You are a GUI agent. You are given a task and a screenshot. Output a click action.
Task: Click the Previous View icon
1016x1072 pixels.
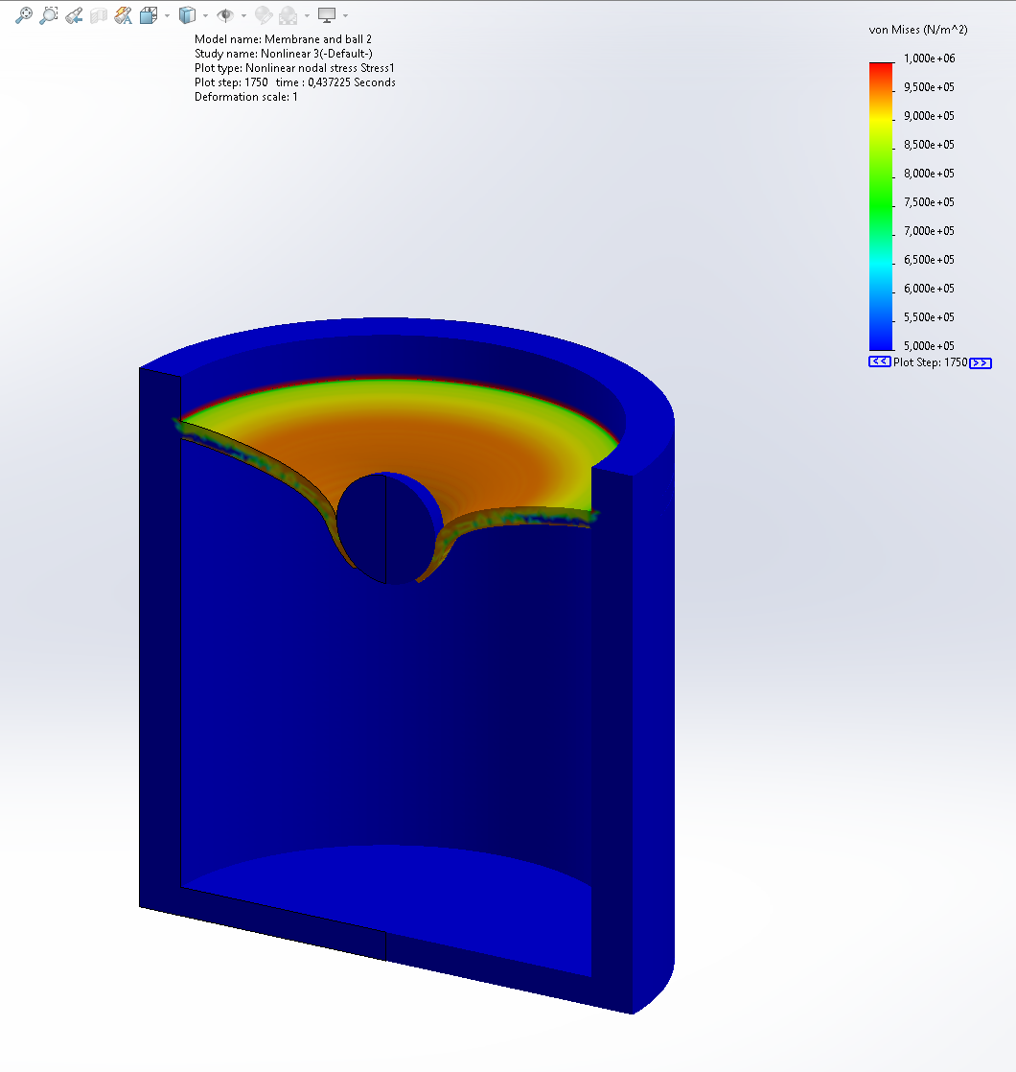[74, 15]
